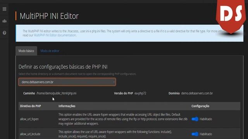Click the help question mark icon

4,33
